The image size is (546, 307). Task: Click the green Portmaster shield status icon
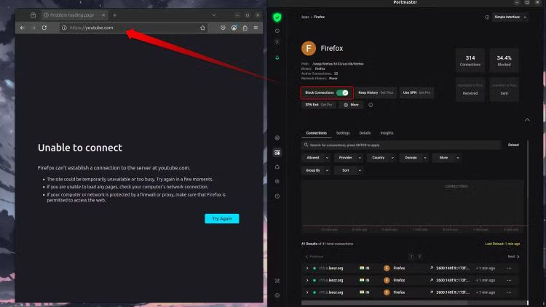tap(277, 17)
